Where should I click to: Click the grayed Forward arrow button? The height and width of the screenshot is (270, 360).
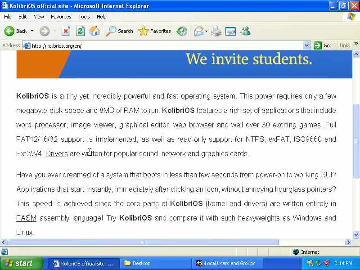(44, 31)
